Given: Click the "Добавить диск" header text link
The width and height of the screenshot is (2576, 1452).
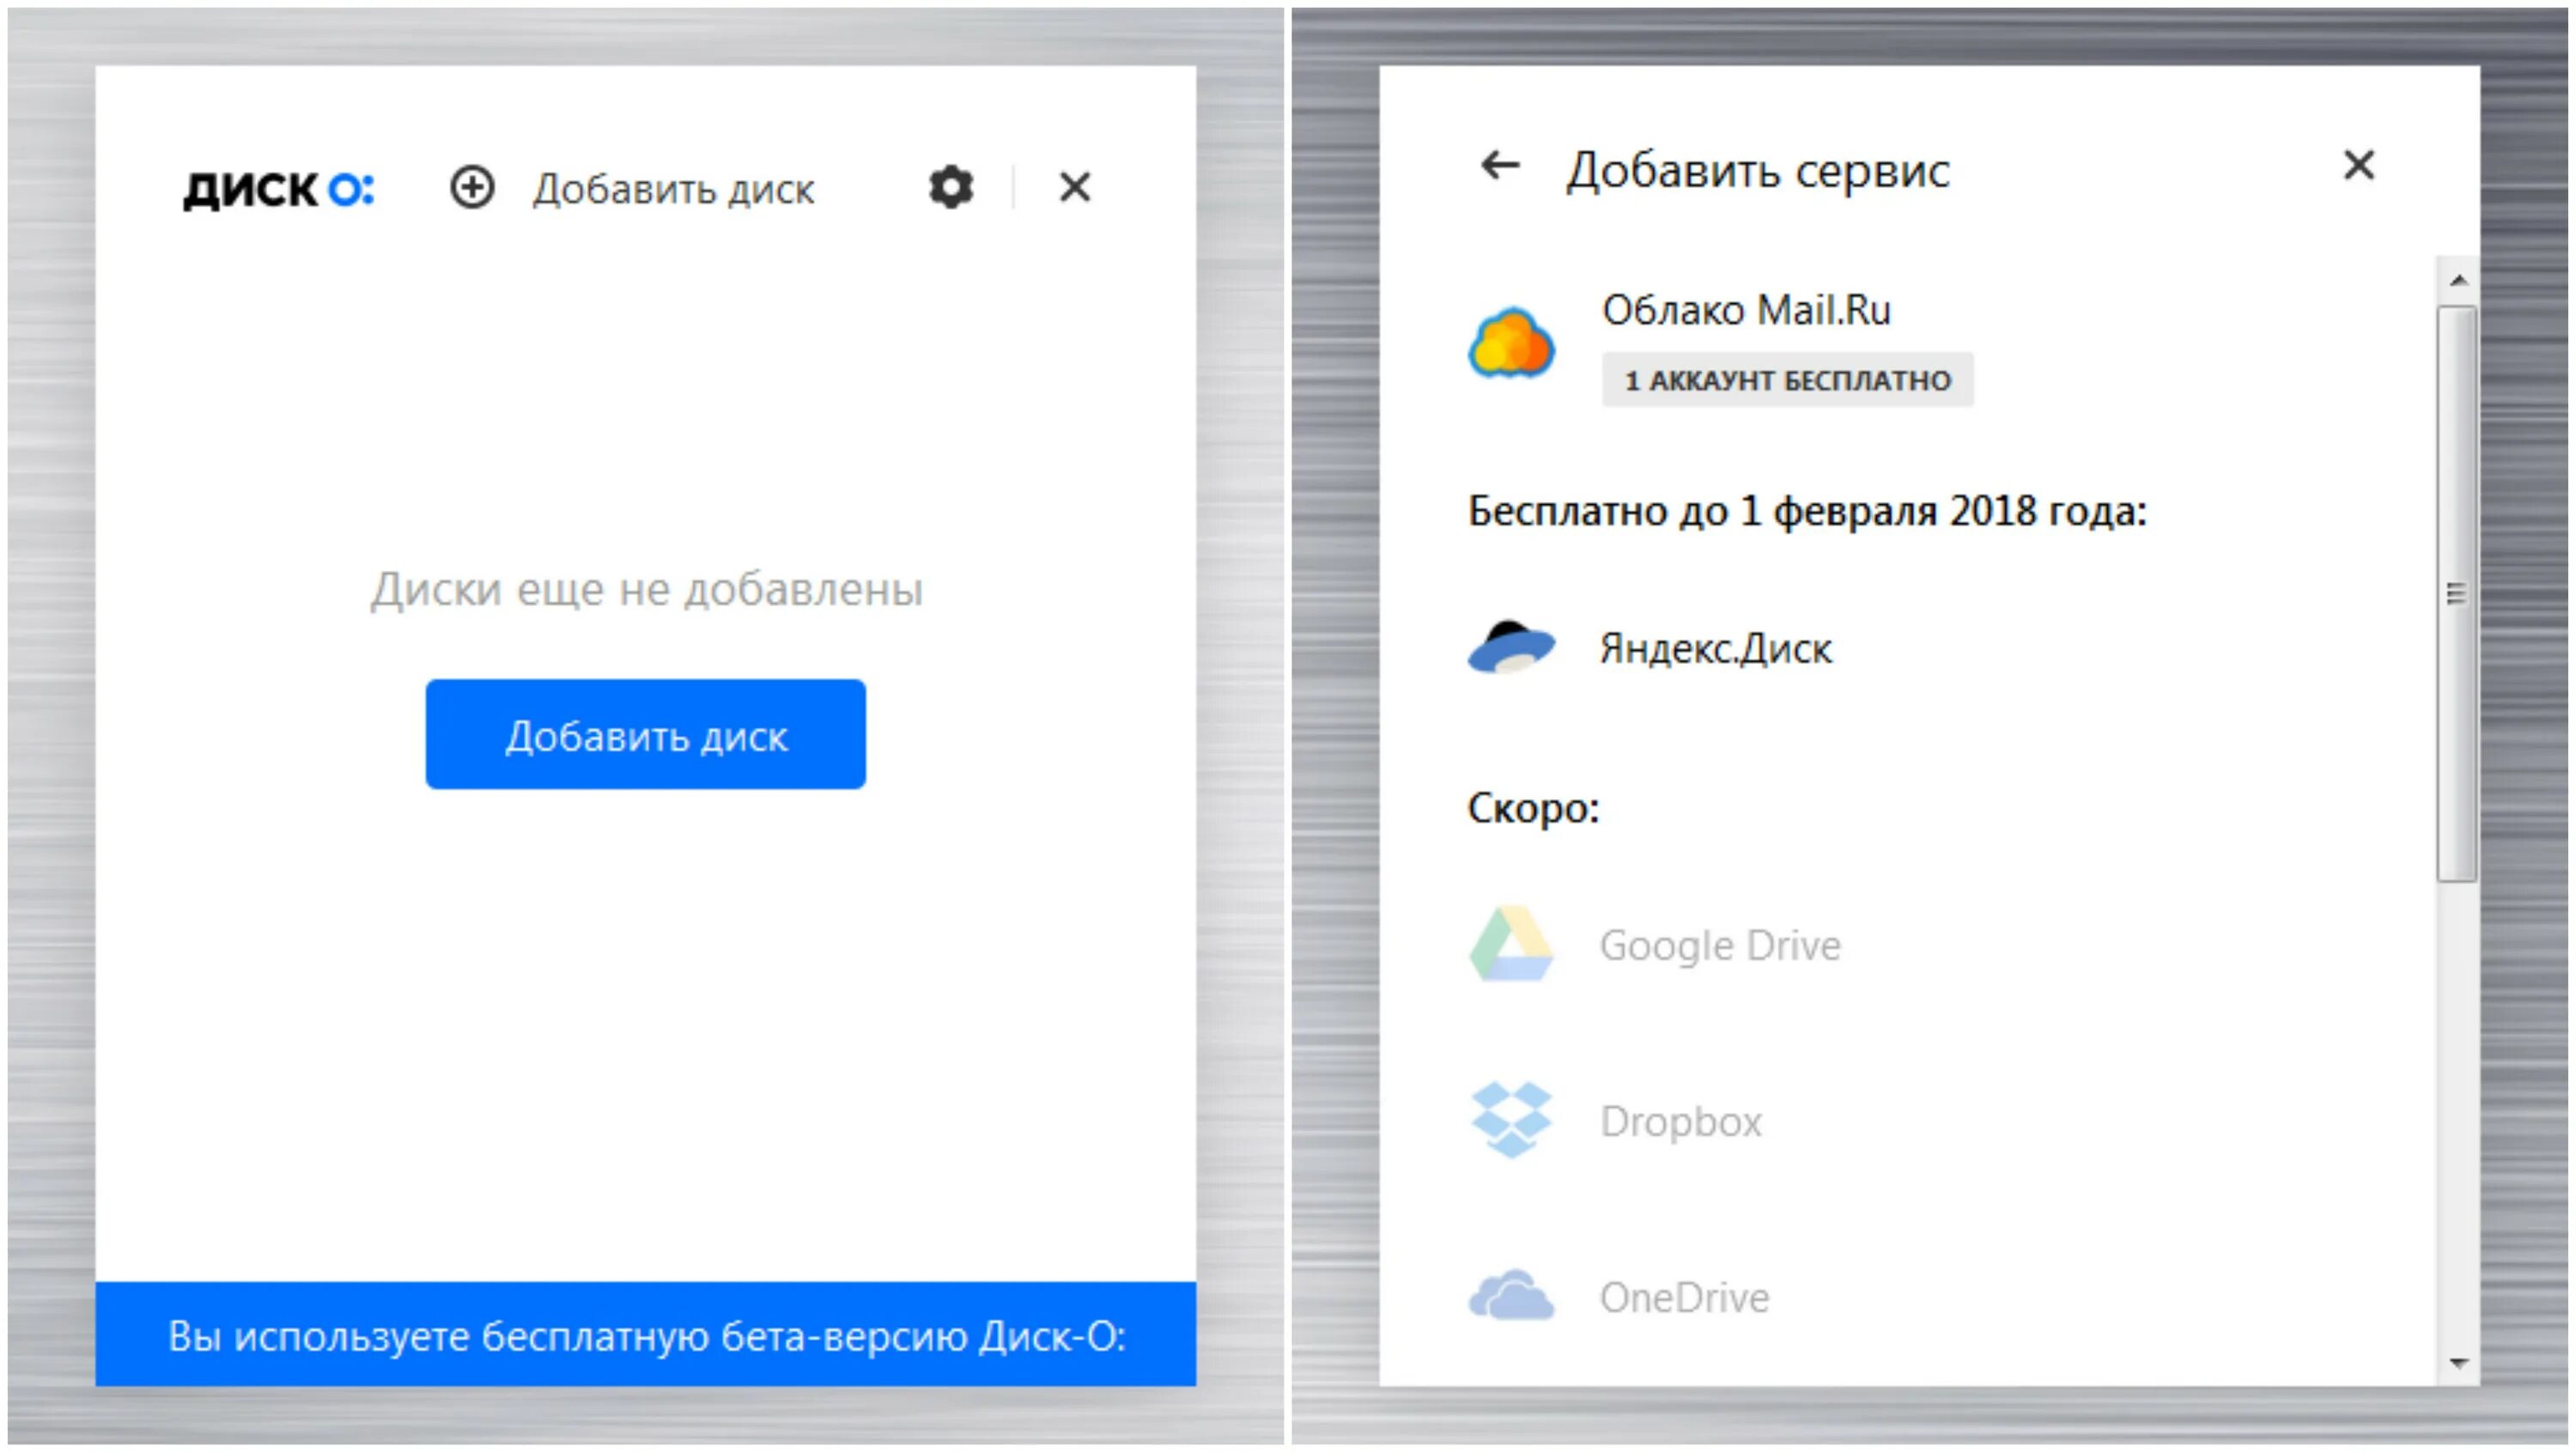Looking at the screenshot, I should tap(673, 189).
